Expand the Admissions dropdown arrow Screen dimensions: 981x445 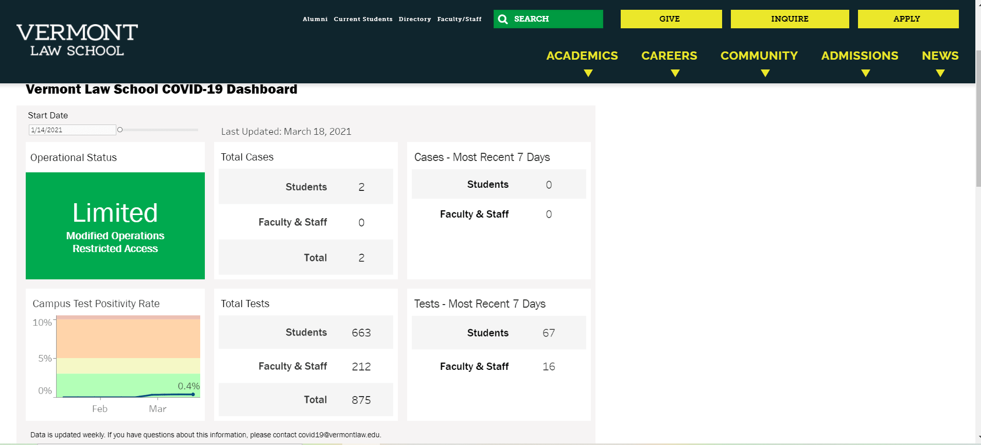(866, 74)
